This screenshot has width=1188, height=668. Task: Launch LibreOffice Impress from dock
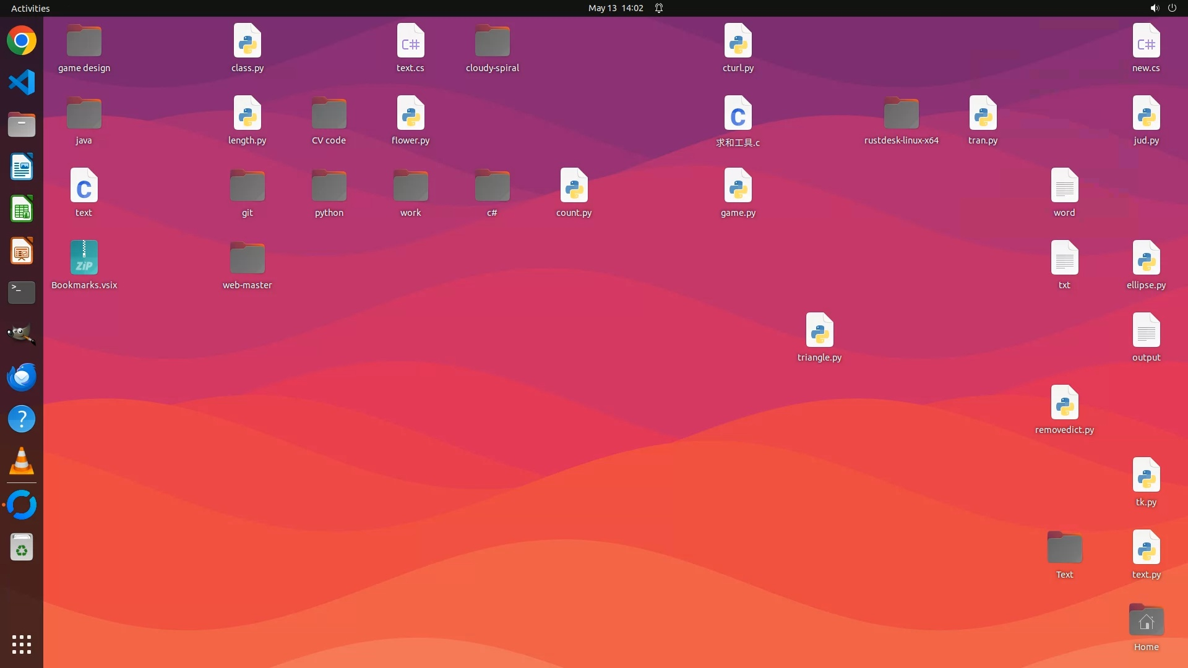22,251
